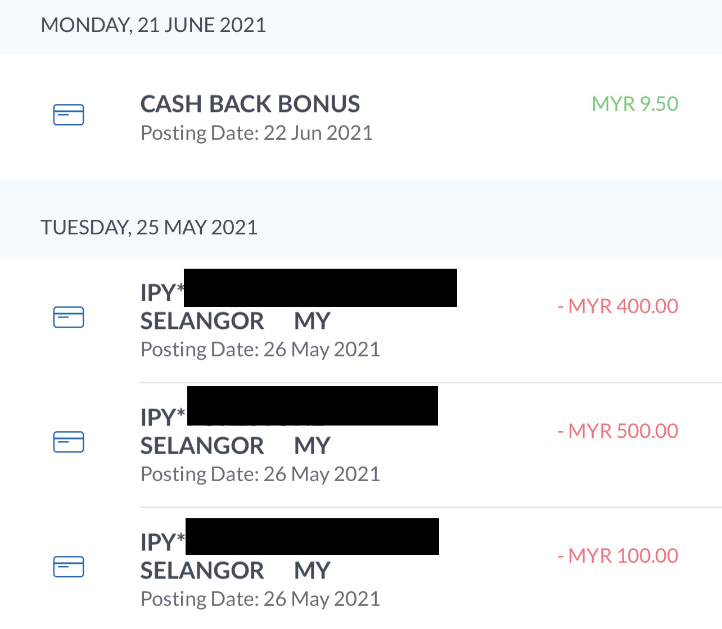
Task: Select SELANGOR MY on the MYR 100.00 transaction
Action: [235, 571]
